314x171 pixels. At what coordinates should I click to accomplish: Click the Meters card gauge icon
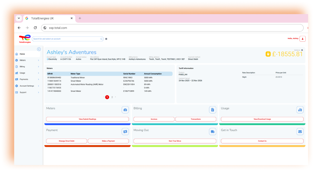tap(125, 110)
